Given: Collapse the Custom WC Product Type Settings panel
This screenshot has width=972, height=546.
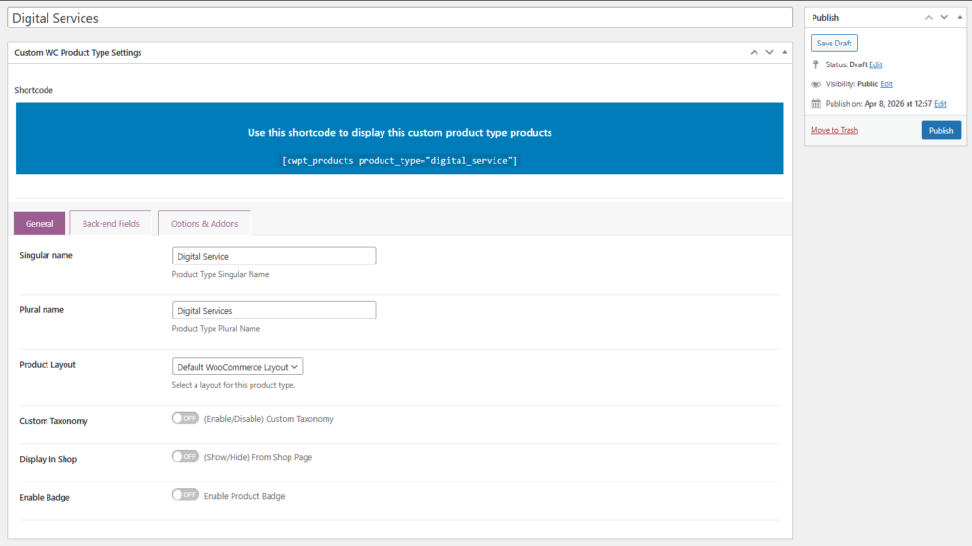Looking at the screenshot, I should click(x=783, y=52).
